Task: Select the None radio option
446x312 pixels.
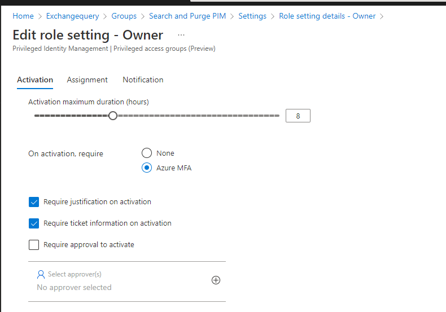Action: [x=147, y=153]
